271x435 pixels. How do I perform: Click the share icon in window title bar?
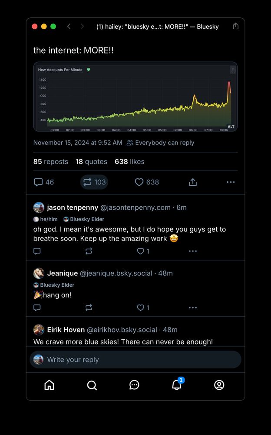click(235, 26)
